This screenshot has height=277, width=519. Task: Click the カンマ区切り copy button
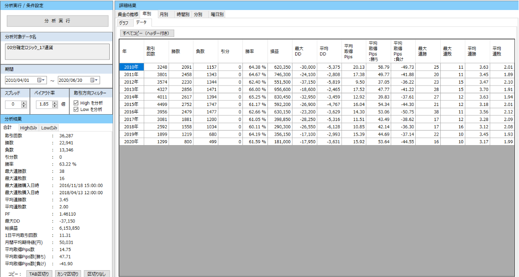click(x=68, y=274)
